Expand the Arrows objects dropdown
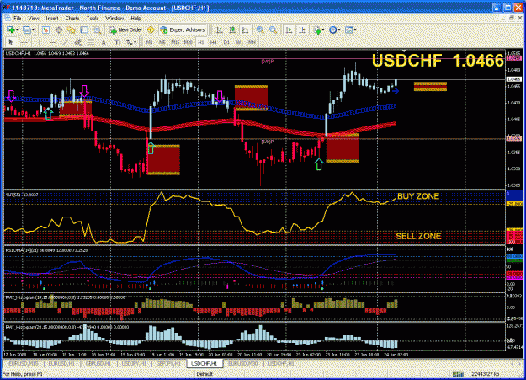Viewport: 526px width, 380px height. pyautogui.click(x=135, y=42)
